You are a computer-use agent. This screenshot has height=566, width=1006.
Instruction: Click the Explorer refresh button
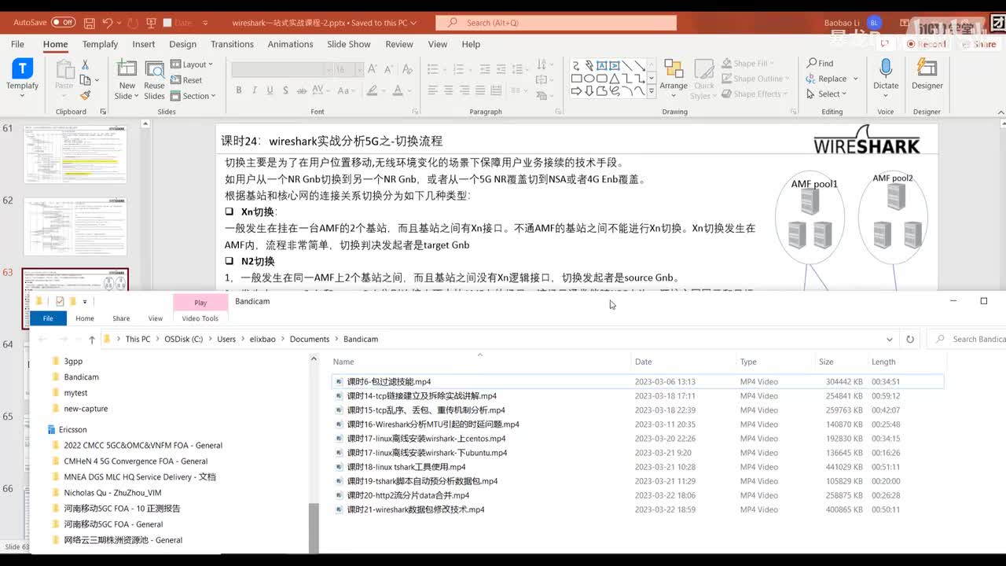click(910, 340)
